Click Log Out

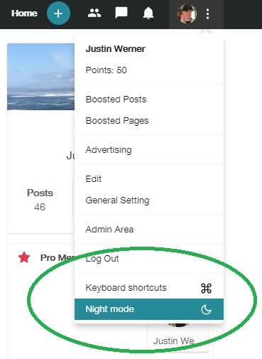tap(102, 259)
